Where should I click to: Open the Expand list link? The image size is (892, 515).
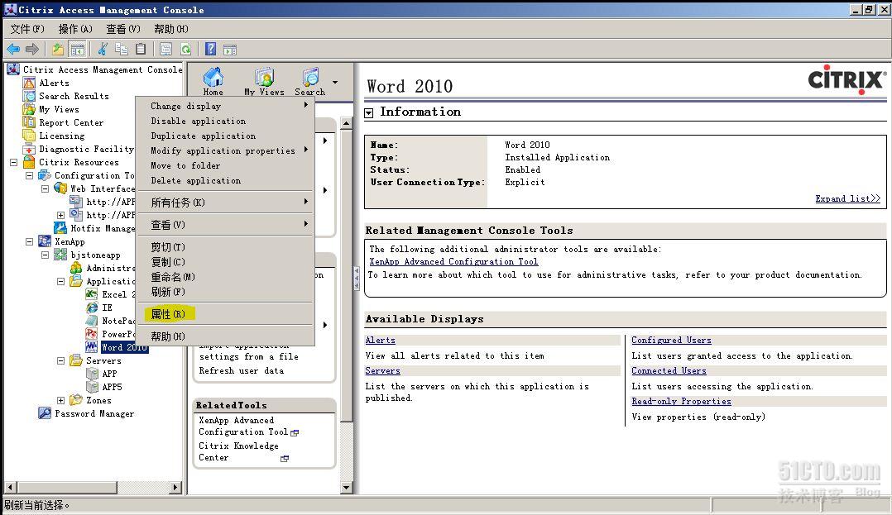point(847,198)
